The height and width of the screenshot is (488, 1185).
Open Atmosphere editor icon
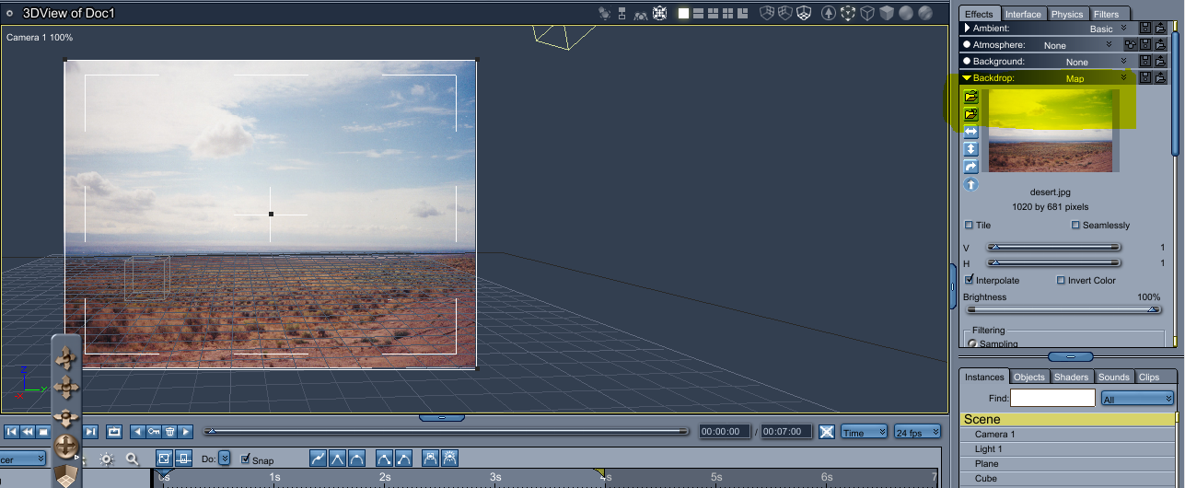pos(1130,44)
